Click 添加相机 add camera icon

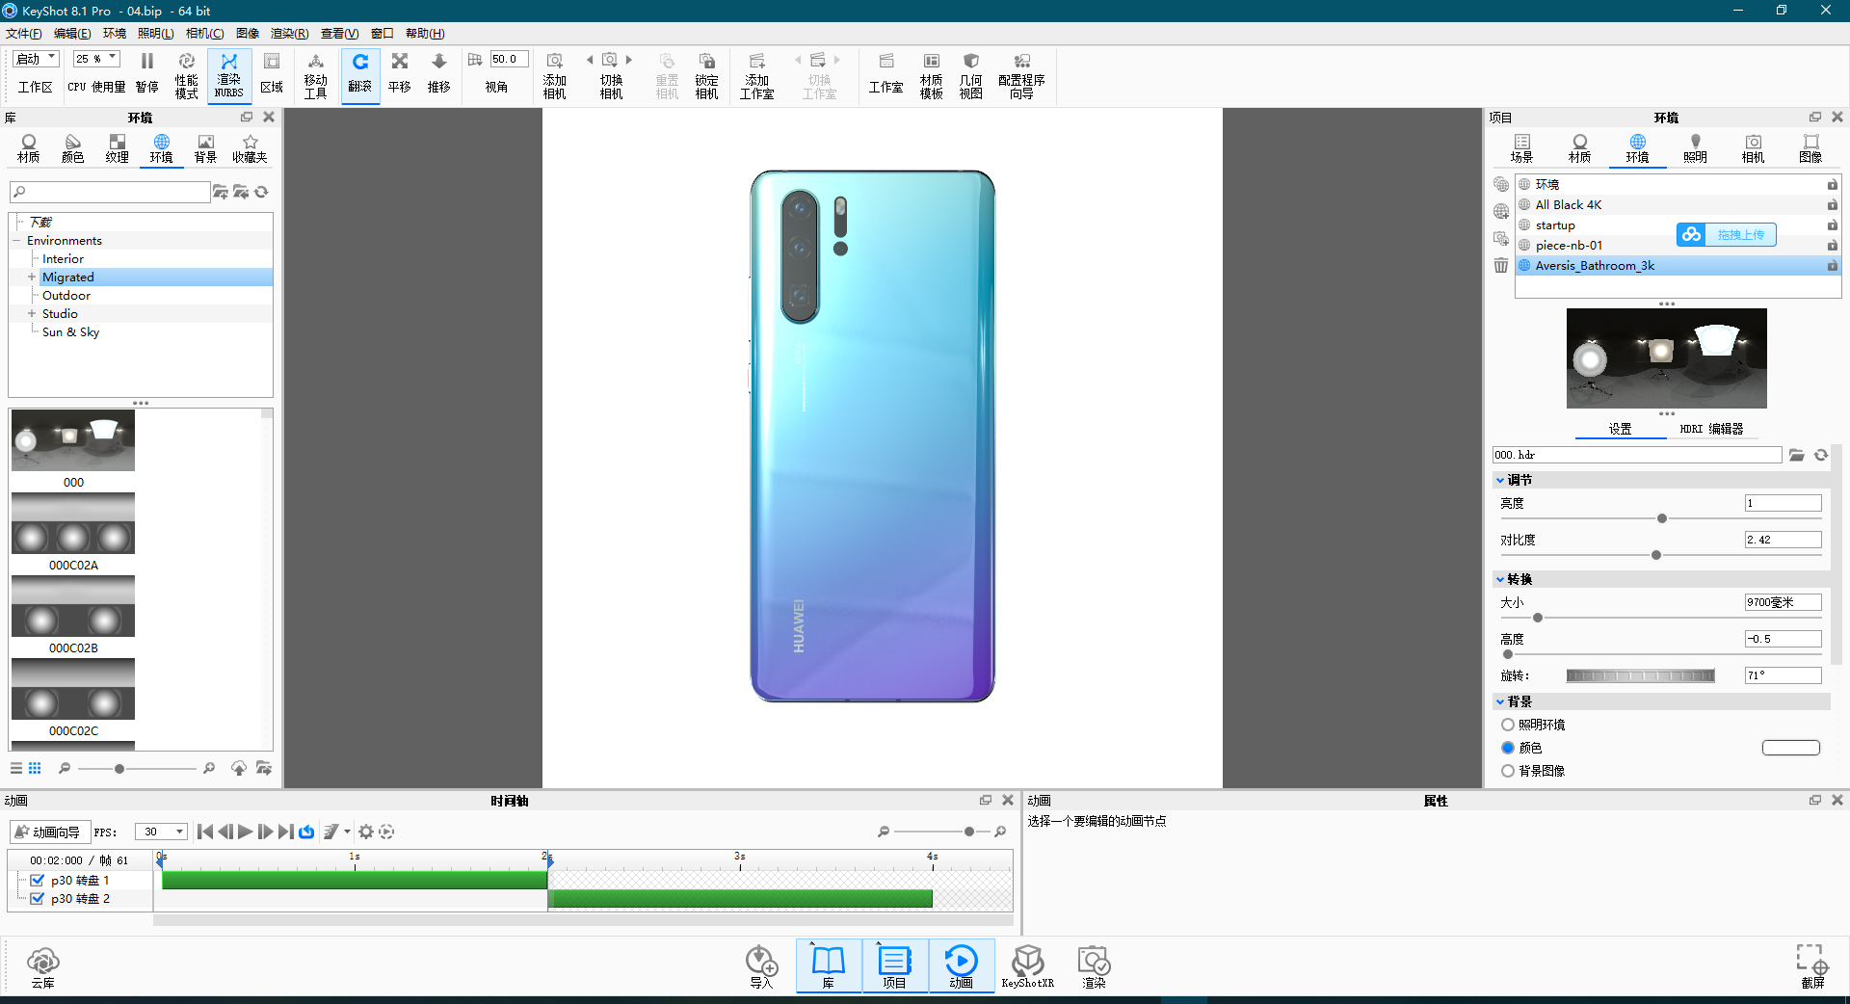click(x=554, y=74)
